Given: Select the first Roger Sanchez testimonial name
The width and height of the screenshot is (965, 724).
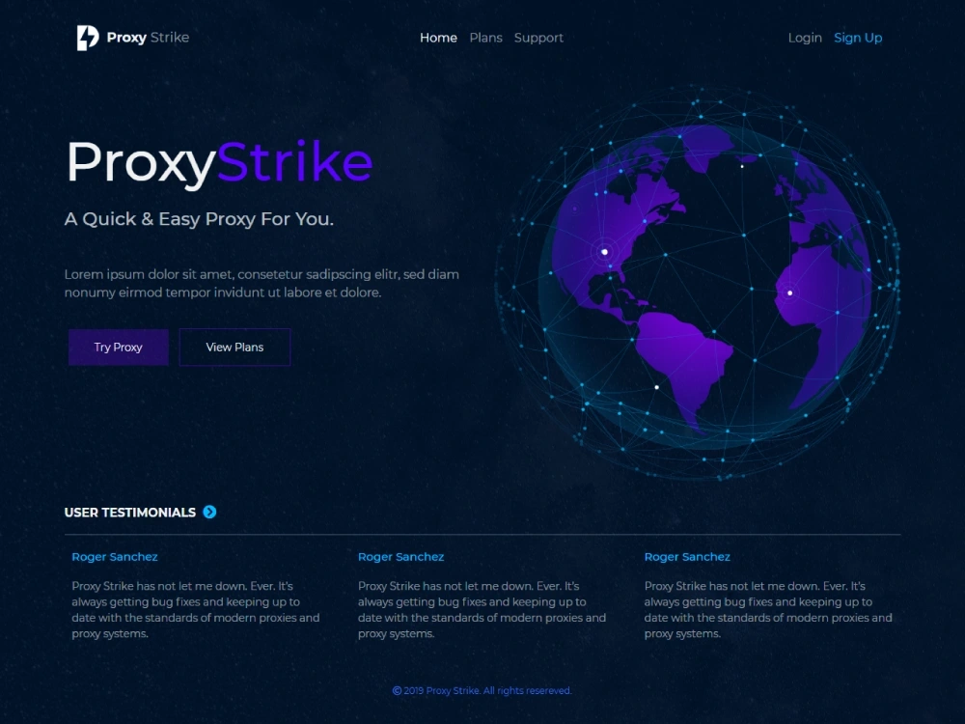Looking at the screenshot, I should [115, 557].
